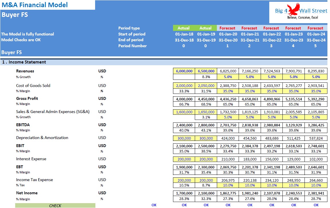Click Cost of Goods Sold value 2,633,597

click(272, 86)
